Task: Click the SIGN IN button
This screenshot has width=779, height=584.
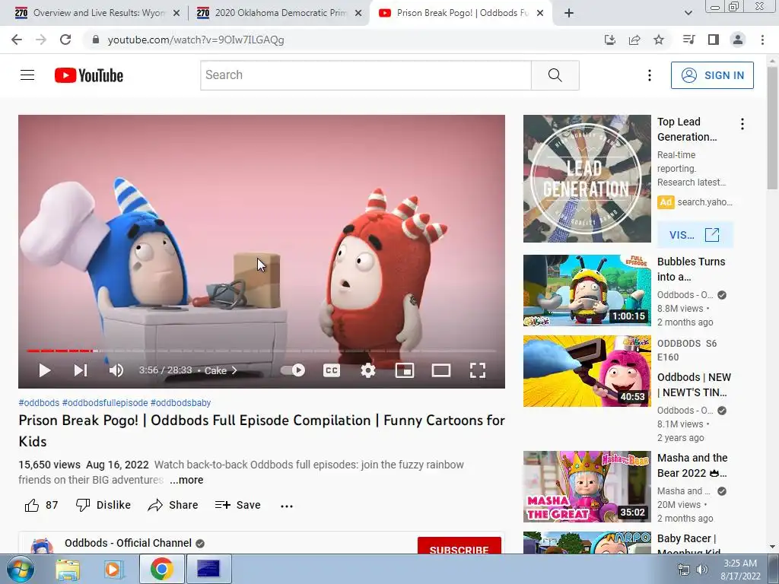Action: [x=712, y=75]
